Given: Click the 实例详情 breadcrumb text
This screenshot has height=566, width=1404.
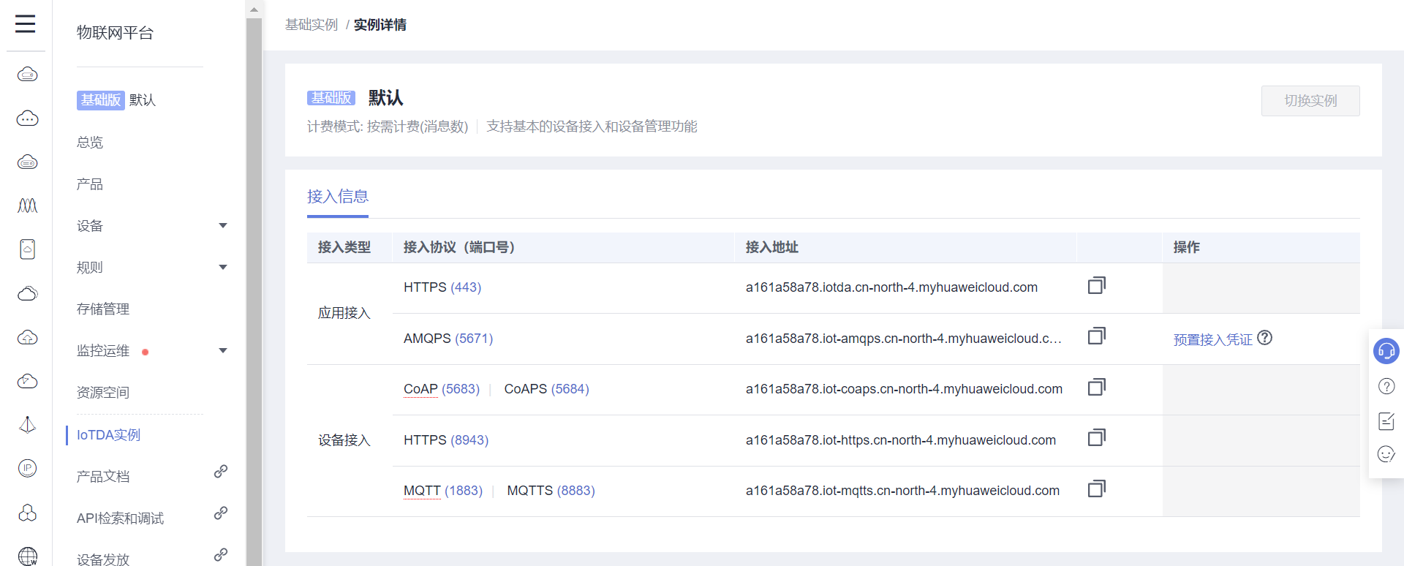Looking at the screenshot, I should pyautogui.click(x=380, y=25).
